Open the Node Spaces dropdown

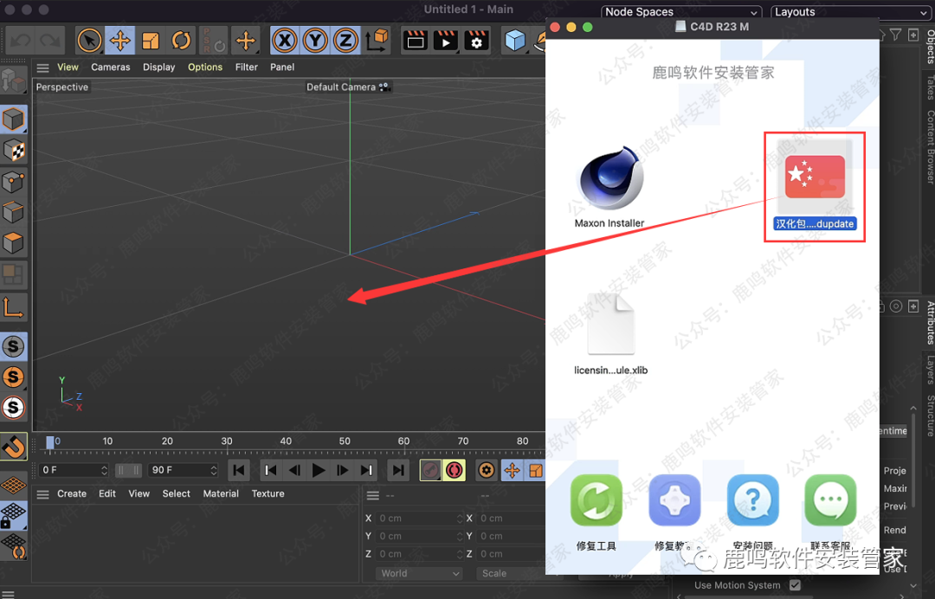coord(681,12)
